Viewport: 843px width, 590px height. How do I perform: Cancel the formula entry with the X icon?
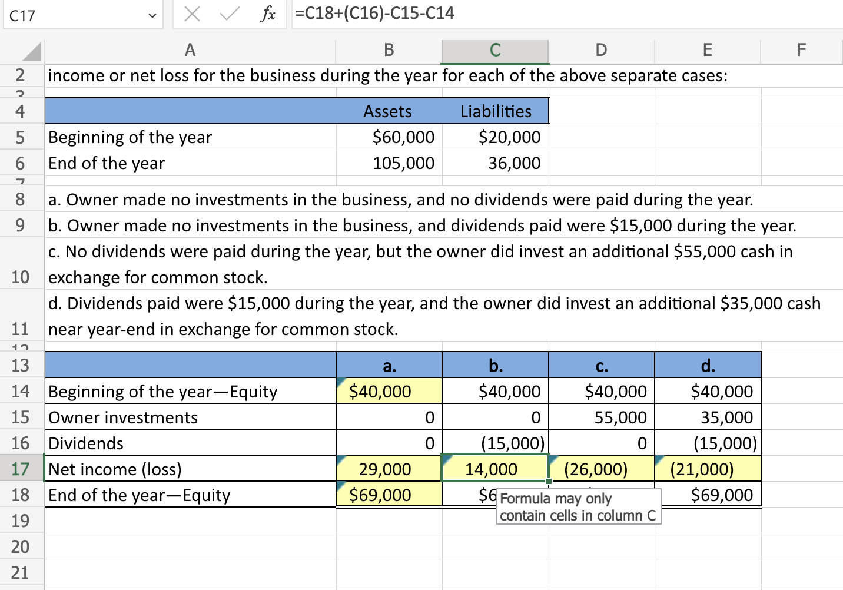[192, 14]
